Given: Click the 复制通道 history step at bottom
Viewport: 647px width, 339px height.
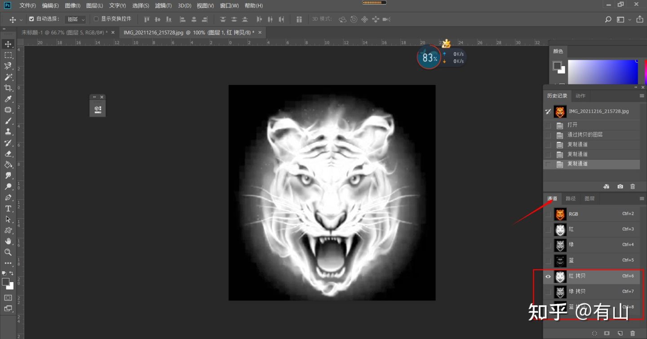Looking at the screenshot, I should (577, 164).
